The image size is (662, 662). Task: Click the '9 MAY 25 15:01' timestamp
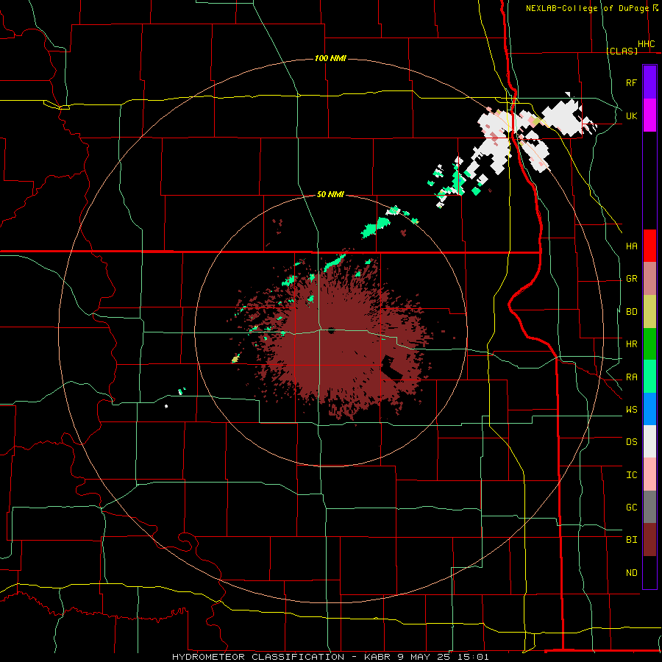(x=444, y=657)
